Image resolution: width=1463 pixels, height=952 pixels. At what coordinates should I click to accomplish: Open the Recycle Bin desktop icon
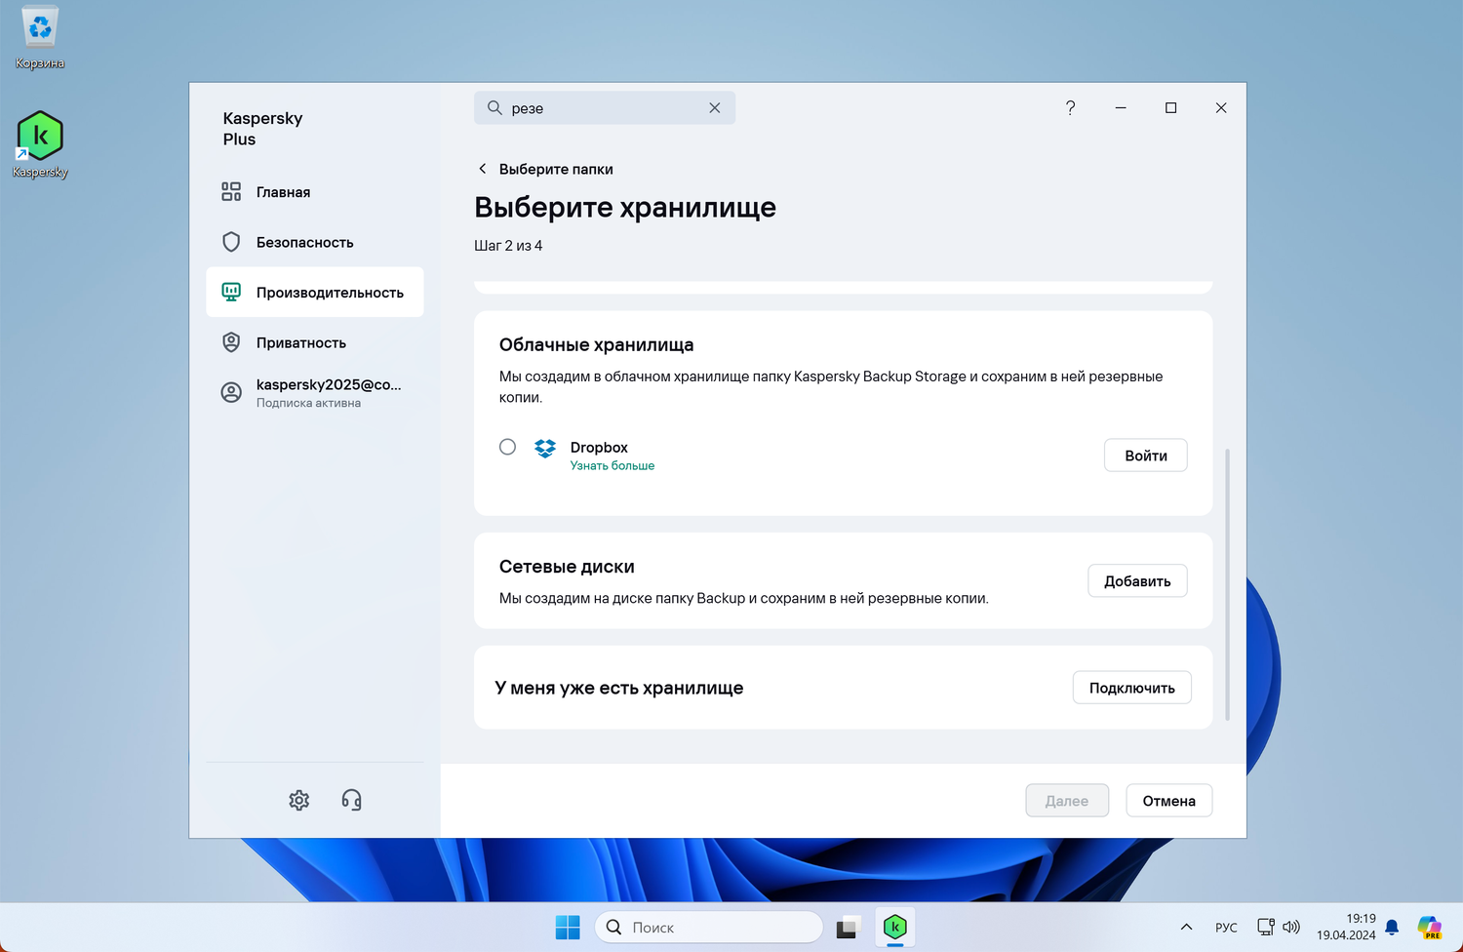point(40,38)
